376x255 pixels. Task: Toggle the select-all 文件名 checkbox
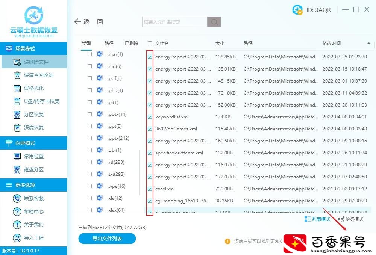[150, 43]
